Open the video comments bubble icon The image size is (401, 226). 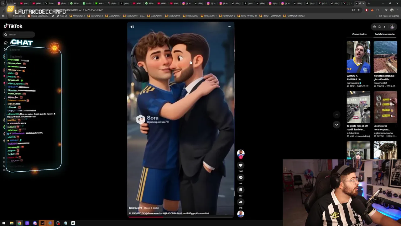241,177
